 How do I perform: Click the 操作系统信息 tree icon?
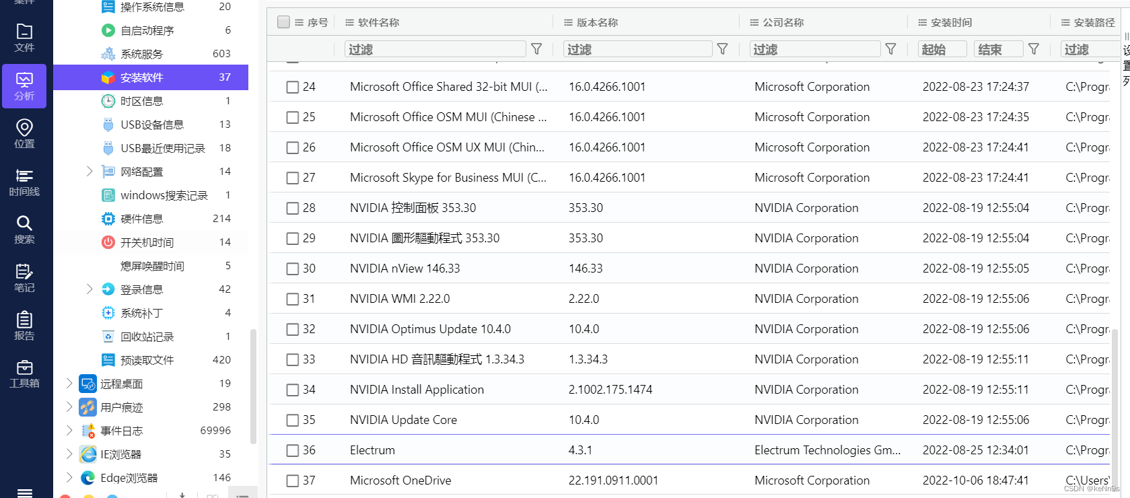[108, 7]
